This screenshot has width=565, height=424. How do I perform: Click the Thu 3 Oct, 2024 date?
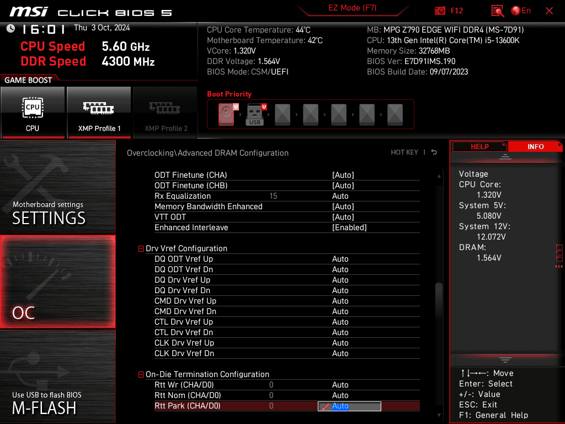coord(102,28)
